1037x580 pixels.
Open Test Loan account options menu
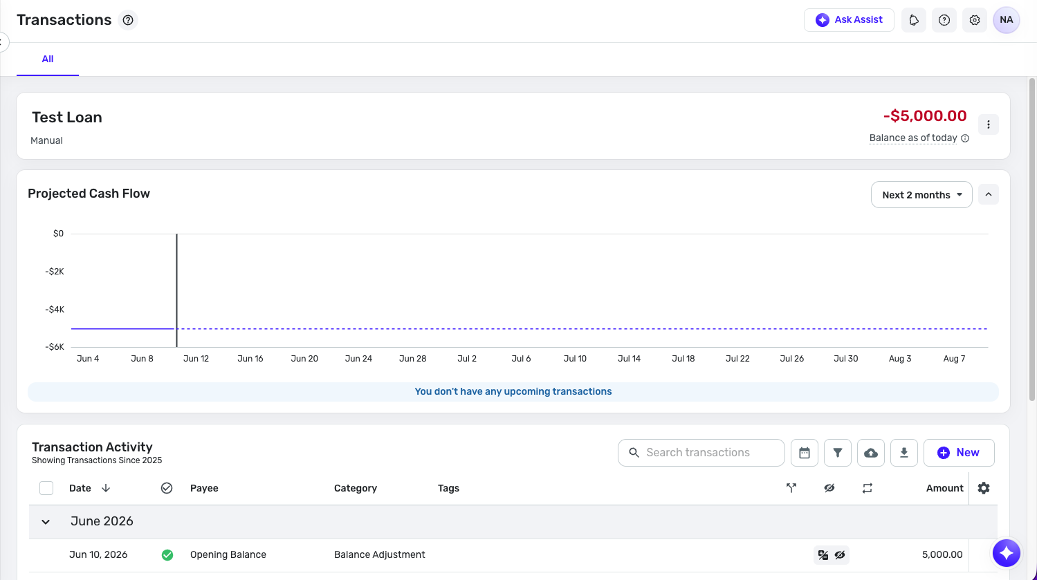point(989,125)
